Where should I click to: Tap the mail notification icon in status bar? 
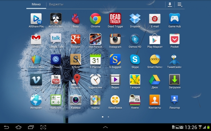click(181, 127)
